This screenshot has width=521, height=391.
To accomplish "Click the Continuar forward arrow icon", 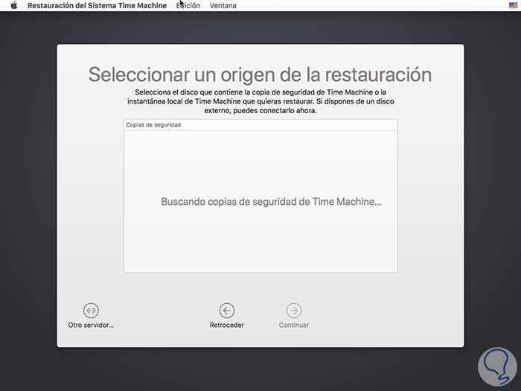I will point(294,311).
